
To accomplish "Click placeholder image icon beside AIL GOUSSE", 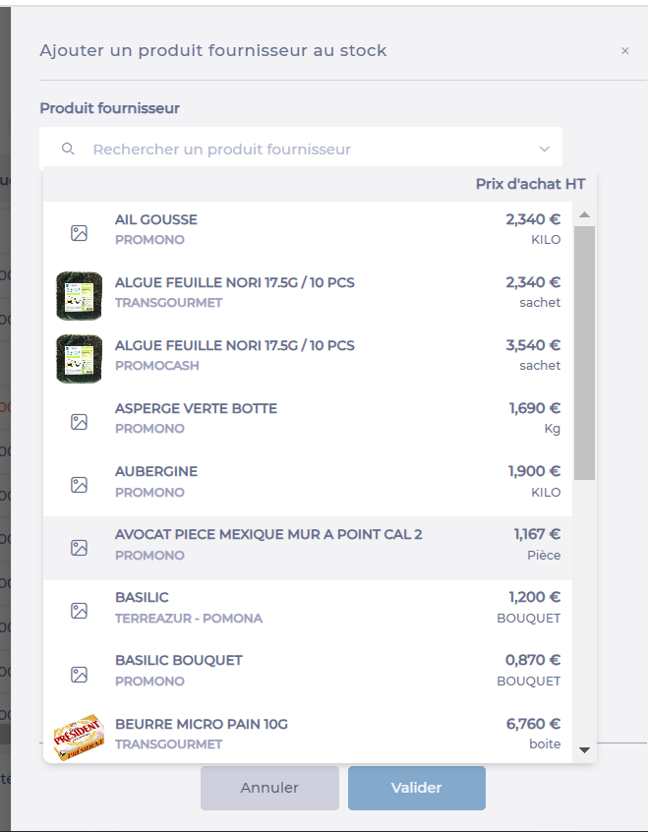I will coord(79,233).
